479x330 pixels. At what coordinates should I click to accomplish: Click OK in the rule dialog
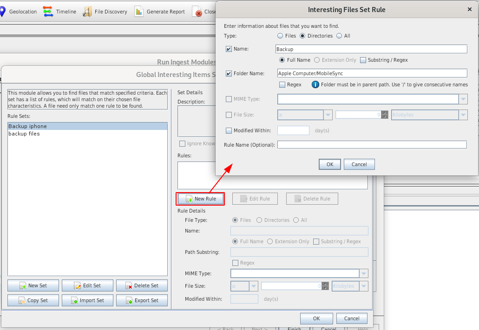(330, 164)
